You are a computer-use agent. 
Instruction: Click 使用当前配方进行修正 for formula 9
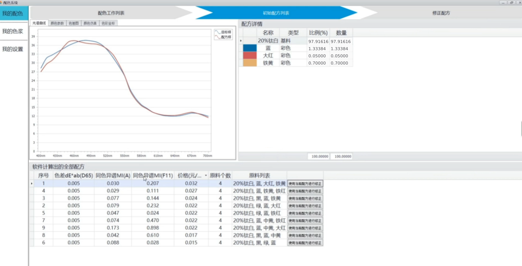point(305,228)
